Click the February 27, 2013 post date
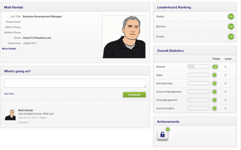241x150 pixels. (x=28, y=118)
